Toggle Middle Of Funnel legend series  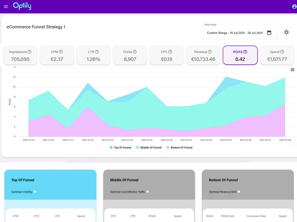click(x=149, y=148)
